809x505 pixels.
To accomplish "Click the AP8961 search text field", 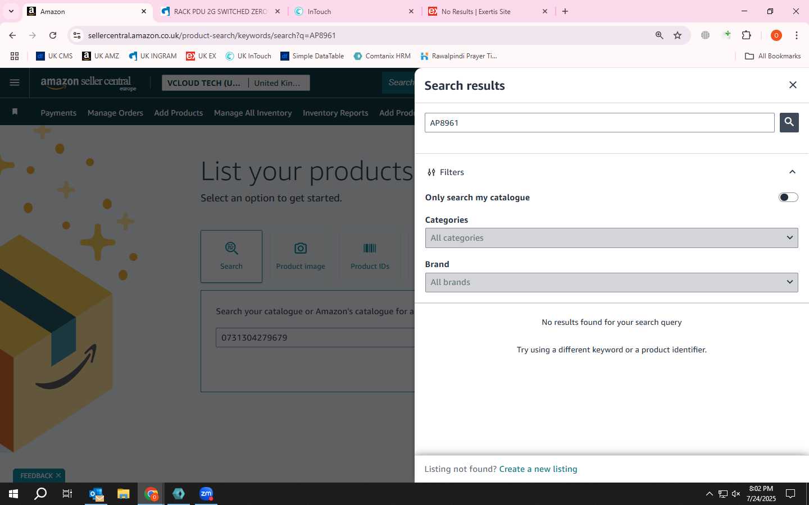I will point(599,123).
